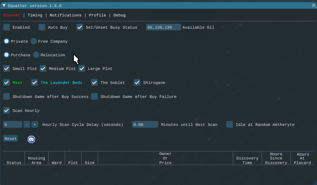Click the Hourly Scan Cycle Delay field
The width and height of the screenshot is (317, 185).
coord(13,124)
